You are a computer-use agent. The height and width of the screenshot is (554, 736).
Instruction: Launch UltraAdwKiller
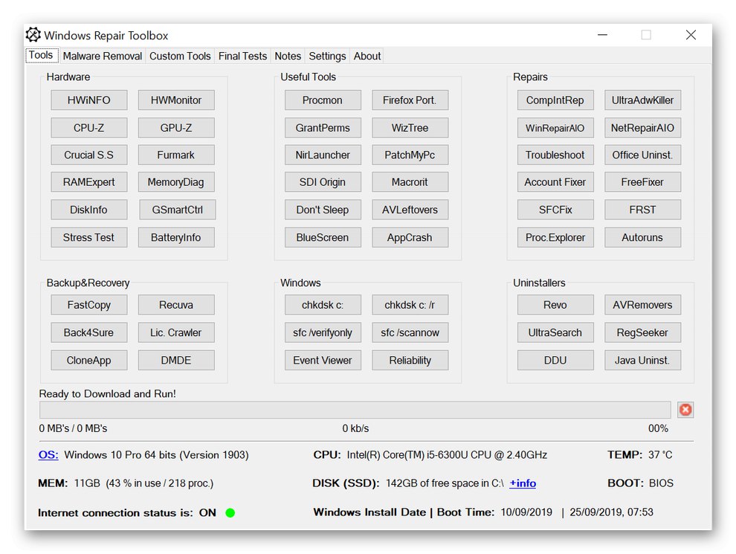[x=642, y=100]
